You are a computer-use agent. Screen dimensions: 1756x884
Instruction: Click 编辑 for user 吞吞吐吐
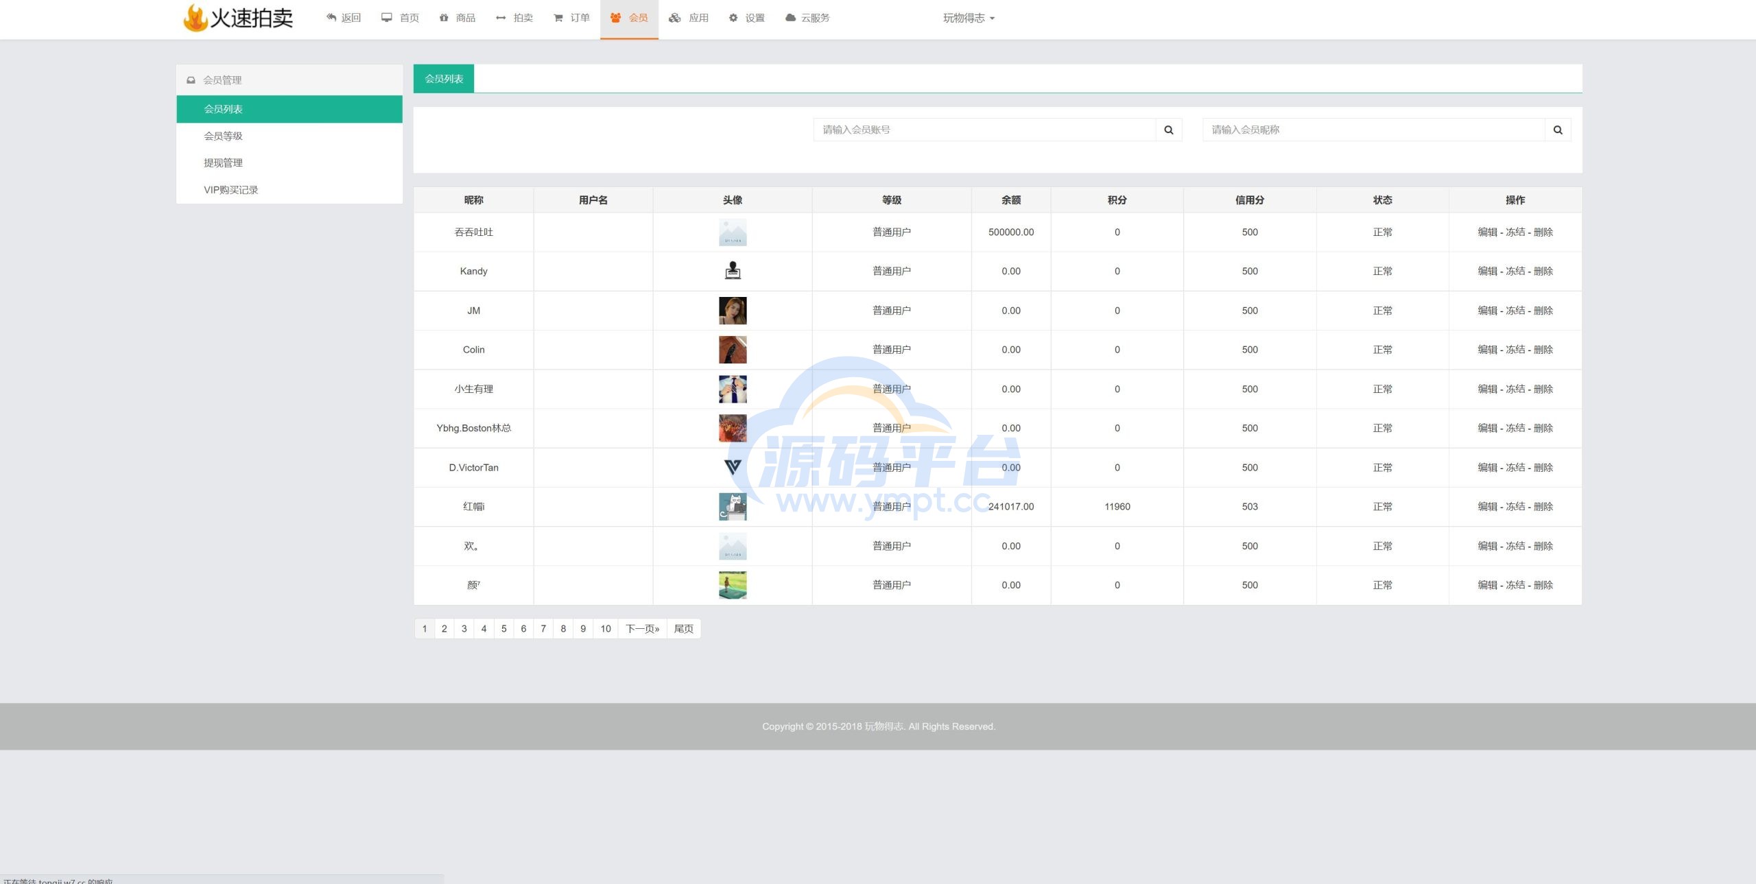(1487, 232)
